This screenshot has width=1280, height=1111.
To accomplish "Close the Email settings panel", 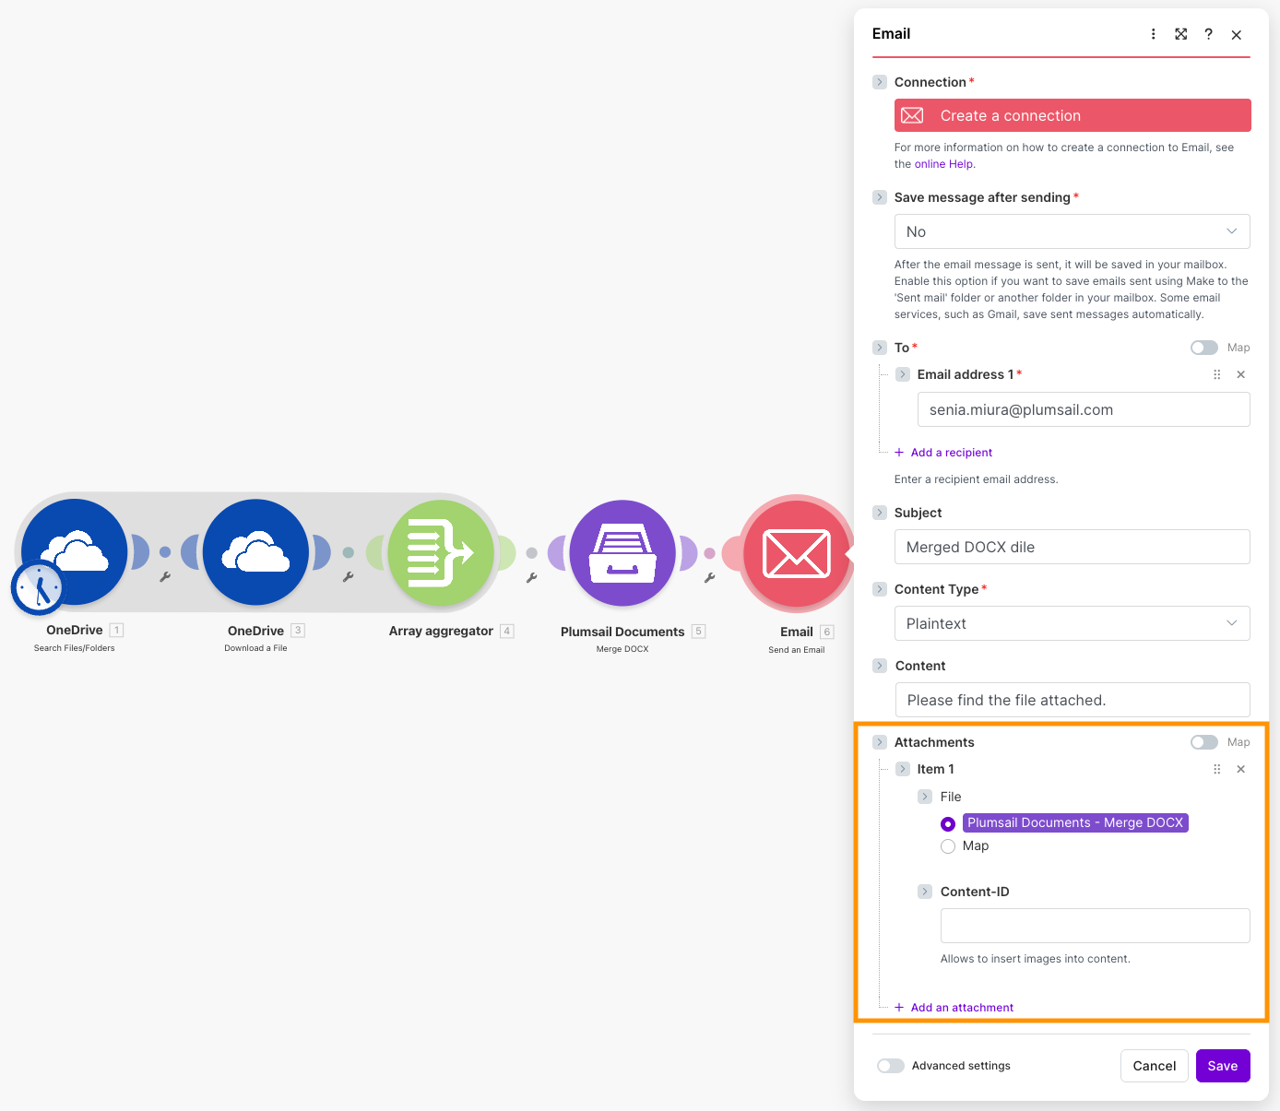I will pos(1237,35).
